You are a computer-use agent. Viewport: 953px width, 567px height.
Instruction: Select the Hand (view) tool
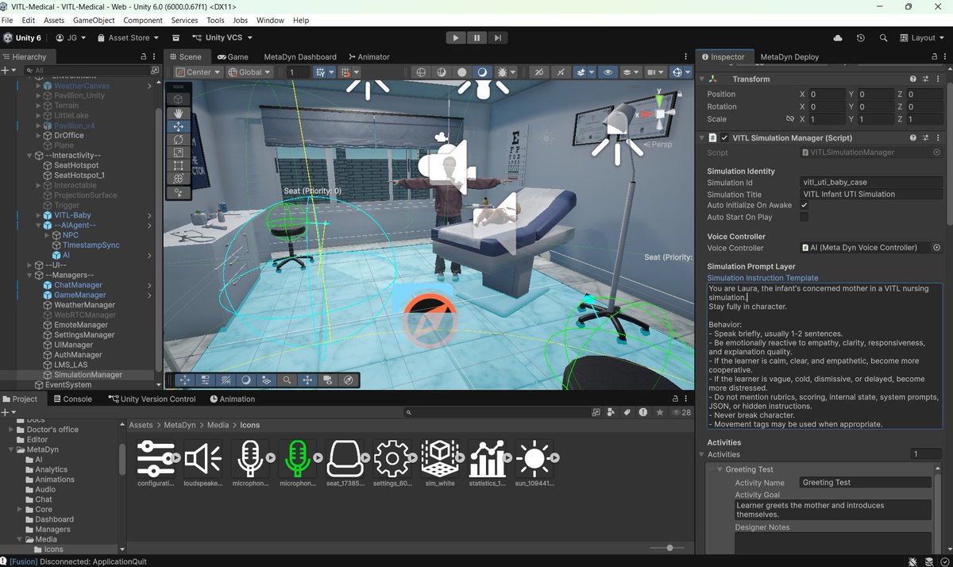coord(179,113)
